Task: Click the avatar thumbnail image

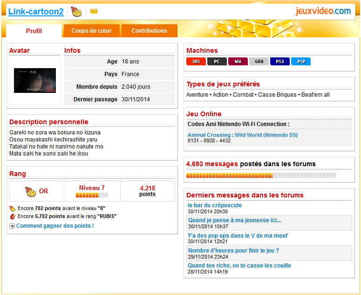Action: click(x=35, y=80)
